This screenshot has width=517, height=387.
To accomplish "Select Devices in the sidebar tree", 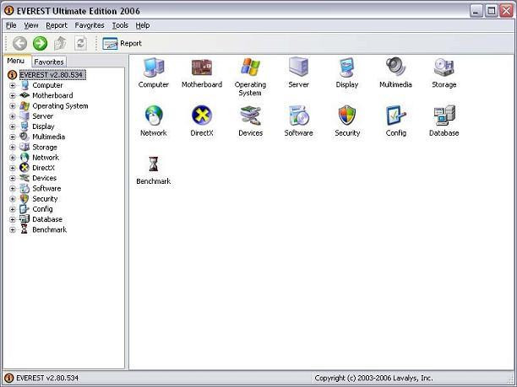I will pos(44,178).
